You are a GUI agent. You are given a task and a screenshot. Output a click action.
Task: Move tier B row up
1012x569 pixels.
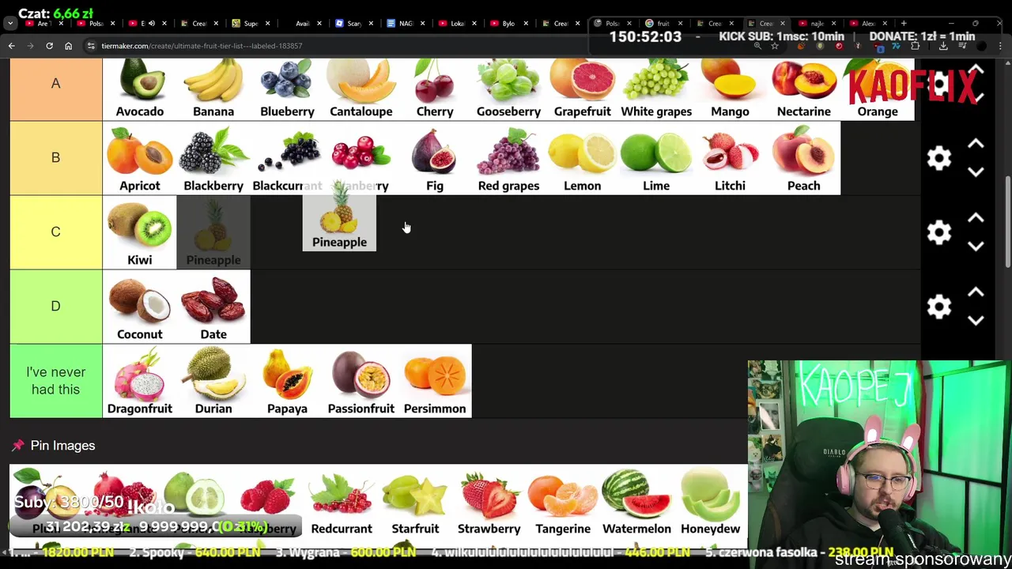click(976, 144)
